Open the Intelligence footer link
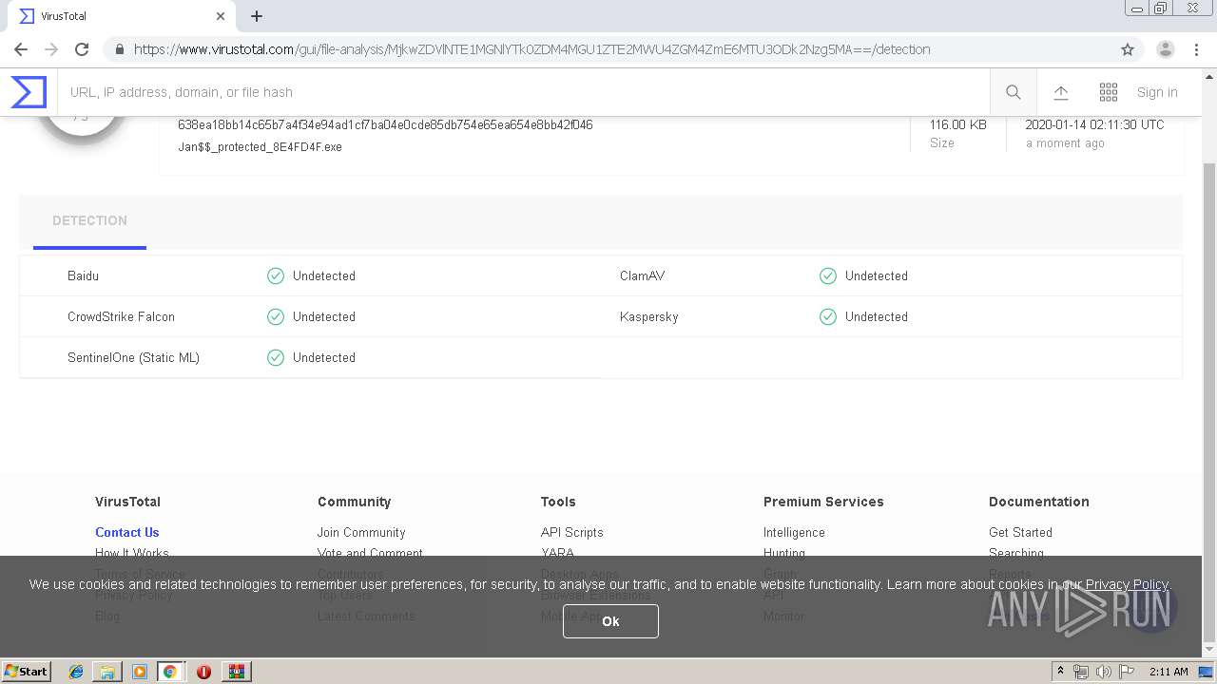Screen dimensions: 1217x684 point(794,532)
